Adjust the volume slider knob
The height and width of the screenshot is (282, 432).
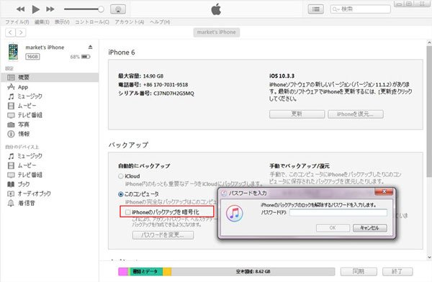tap(101, 9)
